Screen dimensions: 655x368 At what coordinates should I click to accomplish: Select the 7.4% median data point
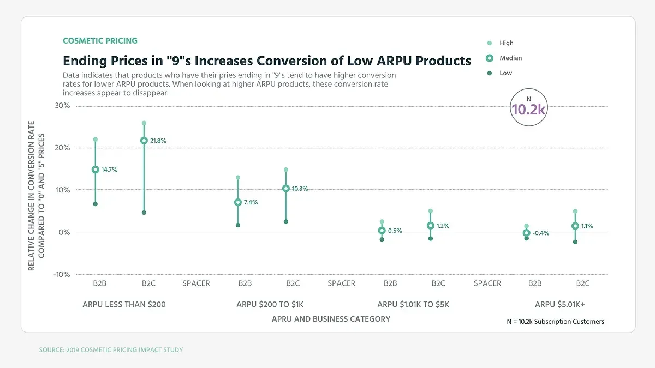[x=238, y=202]
